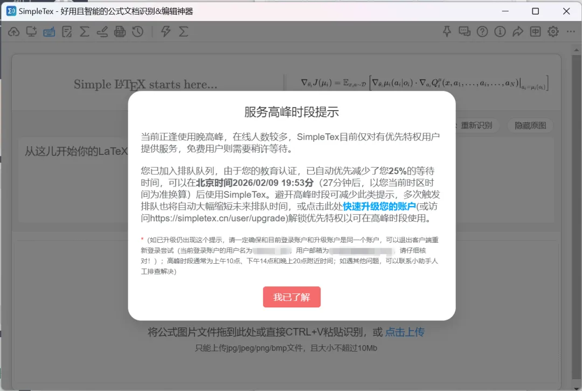Open the document edit note icon
The width and height of the screenshot is (582, 391).
67,32
